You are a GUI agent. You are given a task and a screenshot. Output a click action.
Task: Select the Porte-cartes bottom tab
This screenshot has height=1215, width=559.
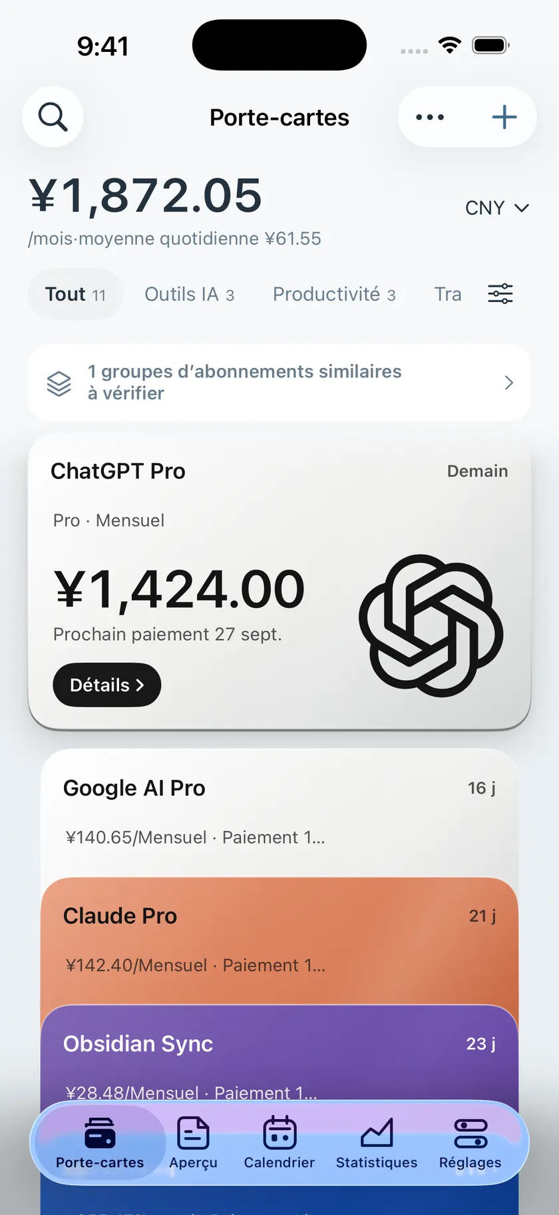tap(100, 1142)
